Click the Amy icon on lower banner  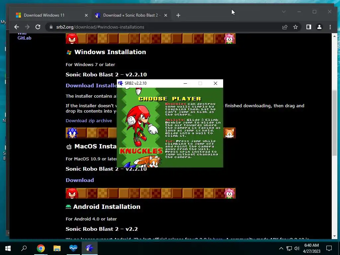click(230, 193)
